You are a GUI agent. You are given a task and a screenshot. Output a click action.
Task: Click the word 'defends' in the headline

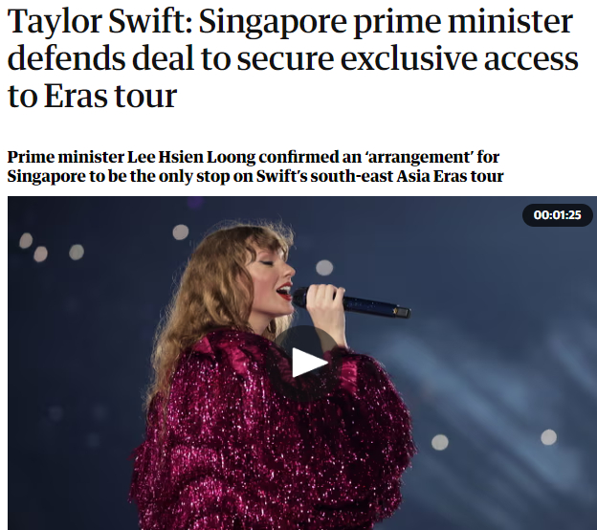(x=67, y=58)
